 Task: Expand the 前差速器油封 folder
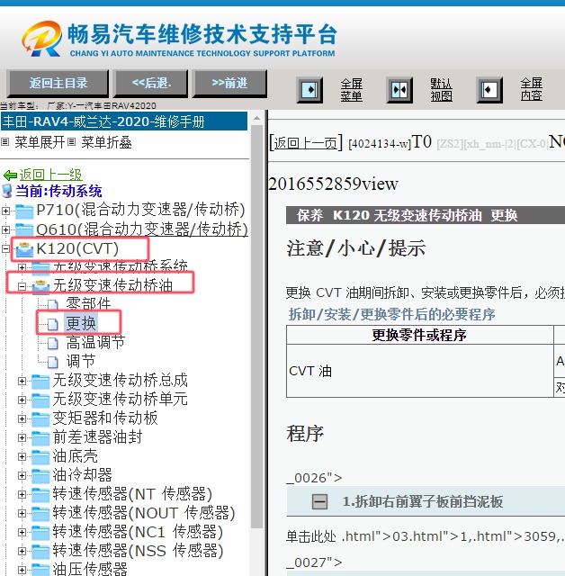coord(22,437)
